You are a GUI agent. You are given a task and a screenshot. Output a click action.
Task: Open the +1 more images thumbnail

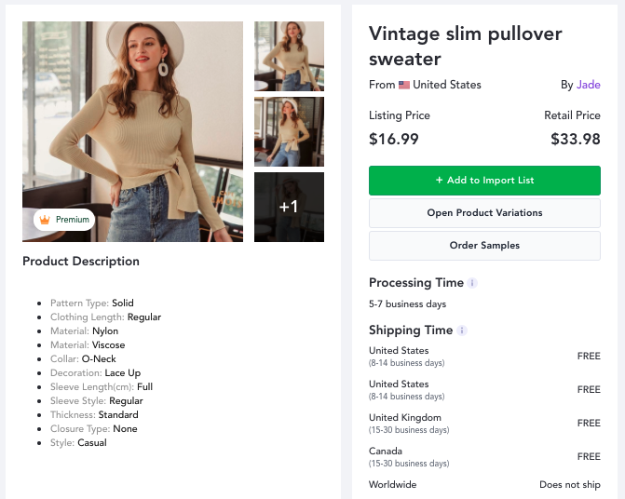(289, 207)
